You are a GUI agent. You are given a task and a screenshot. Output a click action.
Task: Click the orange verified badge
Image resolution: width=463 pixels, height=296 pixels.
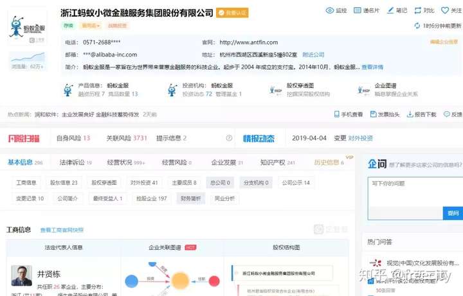click(x=232, y=13)
